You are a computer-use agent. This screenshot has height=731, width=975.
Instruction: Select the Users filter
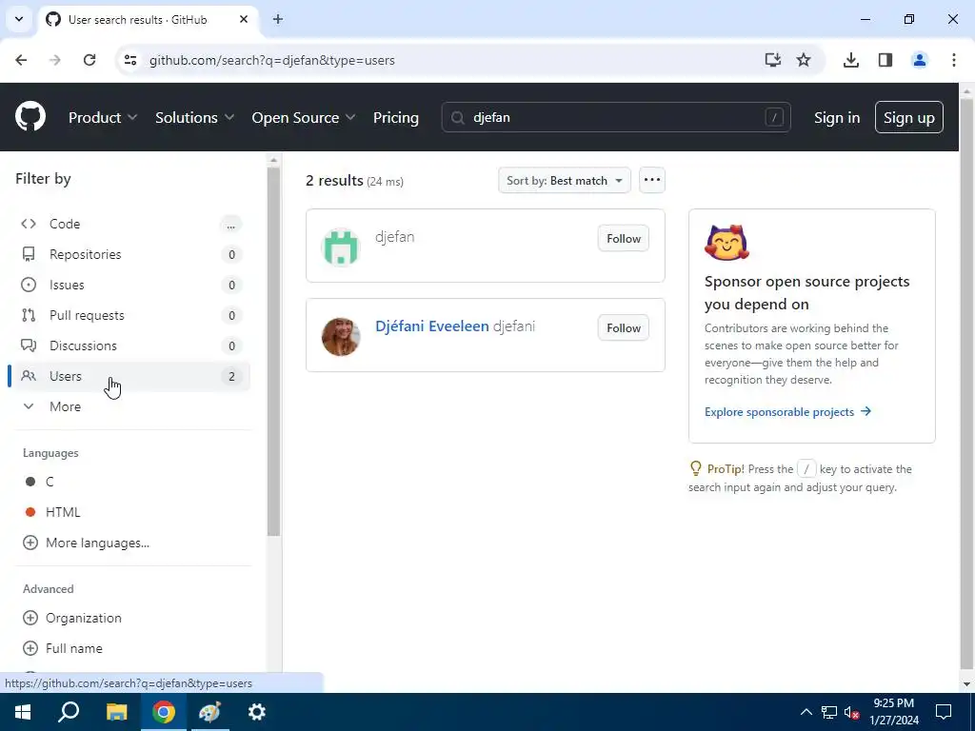(131, 376)
